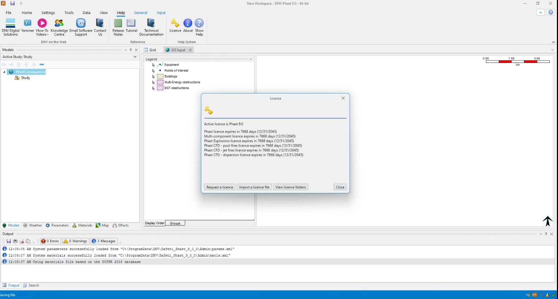Viewport: 558px width, 299px height.
Task: Expand the Active Study dropdown
Action: 135,57
